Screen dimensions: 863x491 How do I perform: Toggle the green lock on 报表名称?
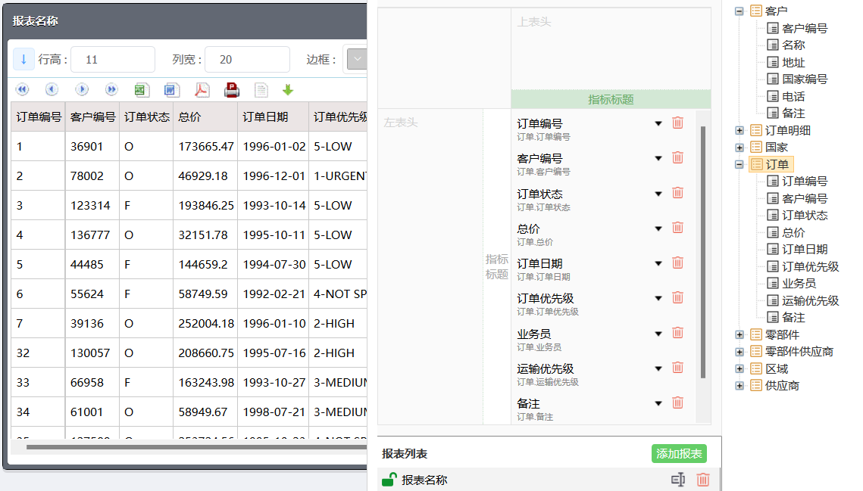389,480
